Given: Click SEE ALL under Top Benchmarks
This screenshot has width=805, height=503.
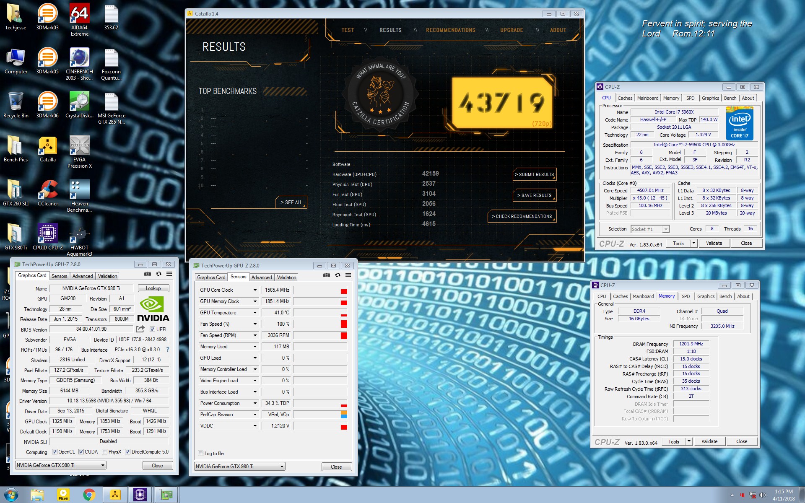Looking at the screenshot, I should [291, 202].
